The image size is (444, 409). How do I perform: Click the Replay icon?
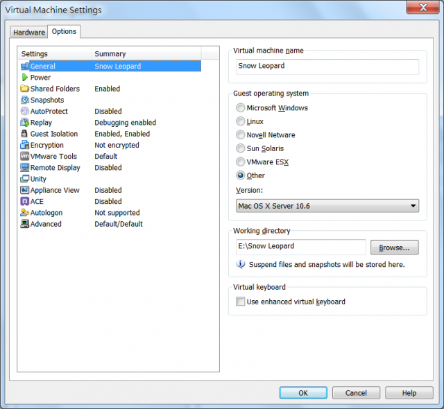[25, 123]
